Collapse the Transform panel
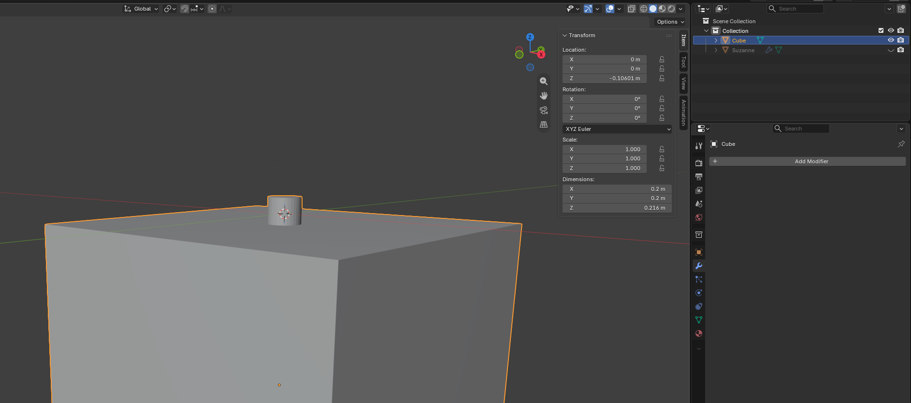 tap(564, 35)
